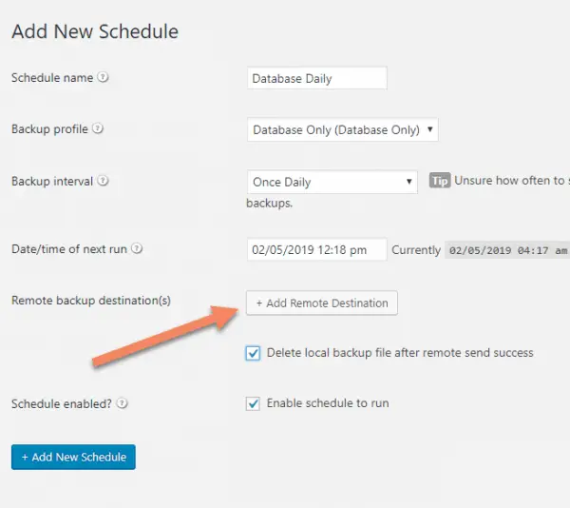This screenshot has width=570, height=508.
Task: Select the gray Tip badge
Action: pos(440,181)
